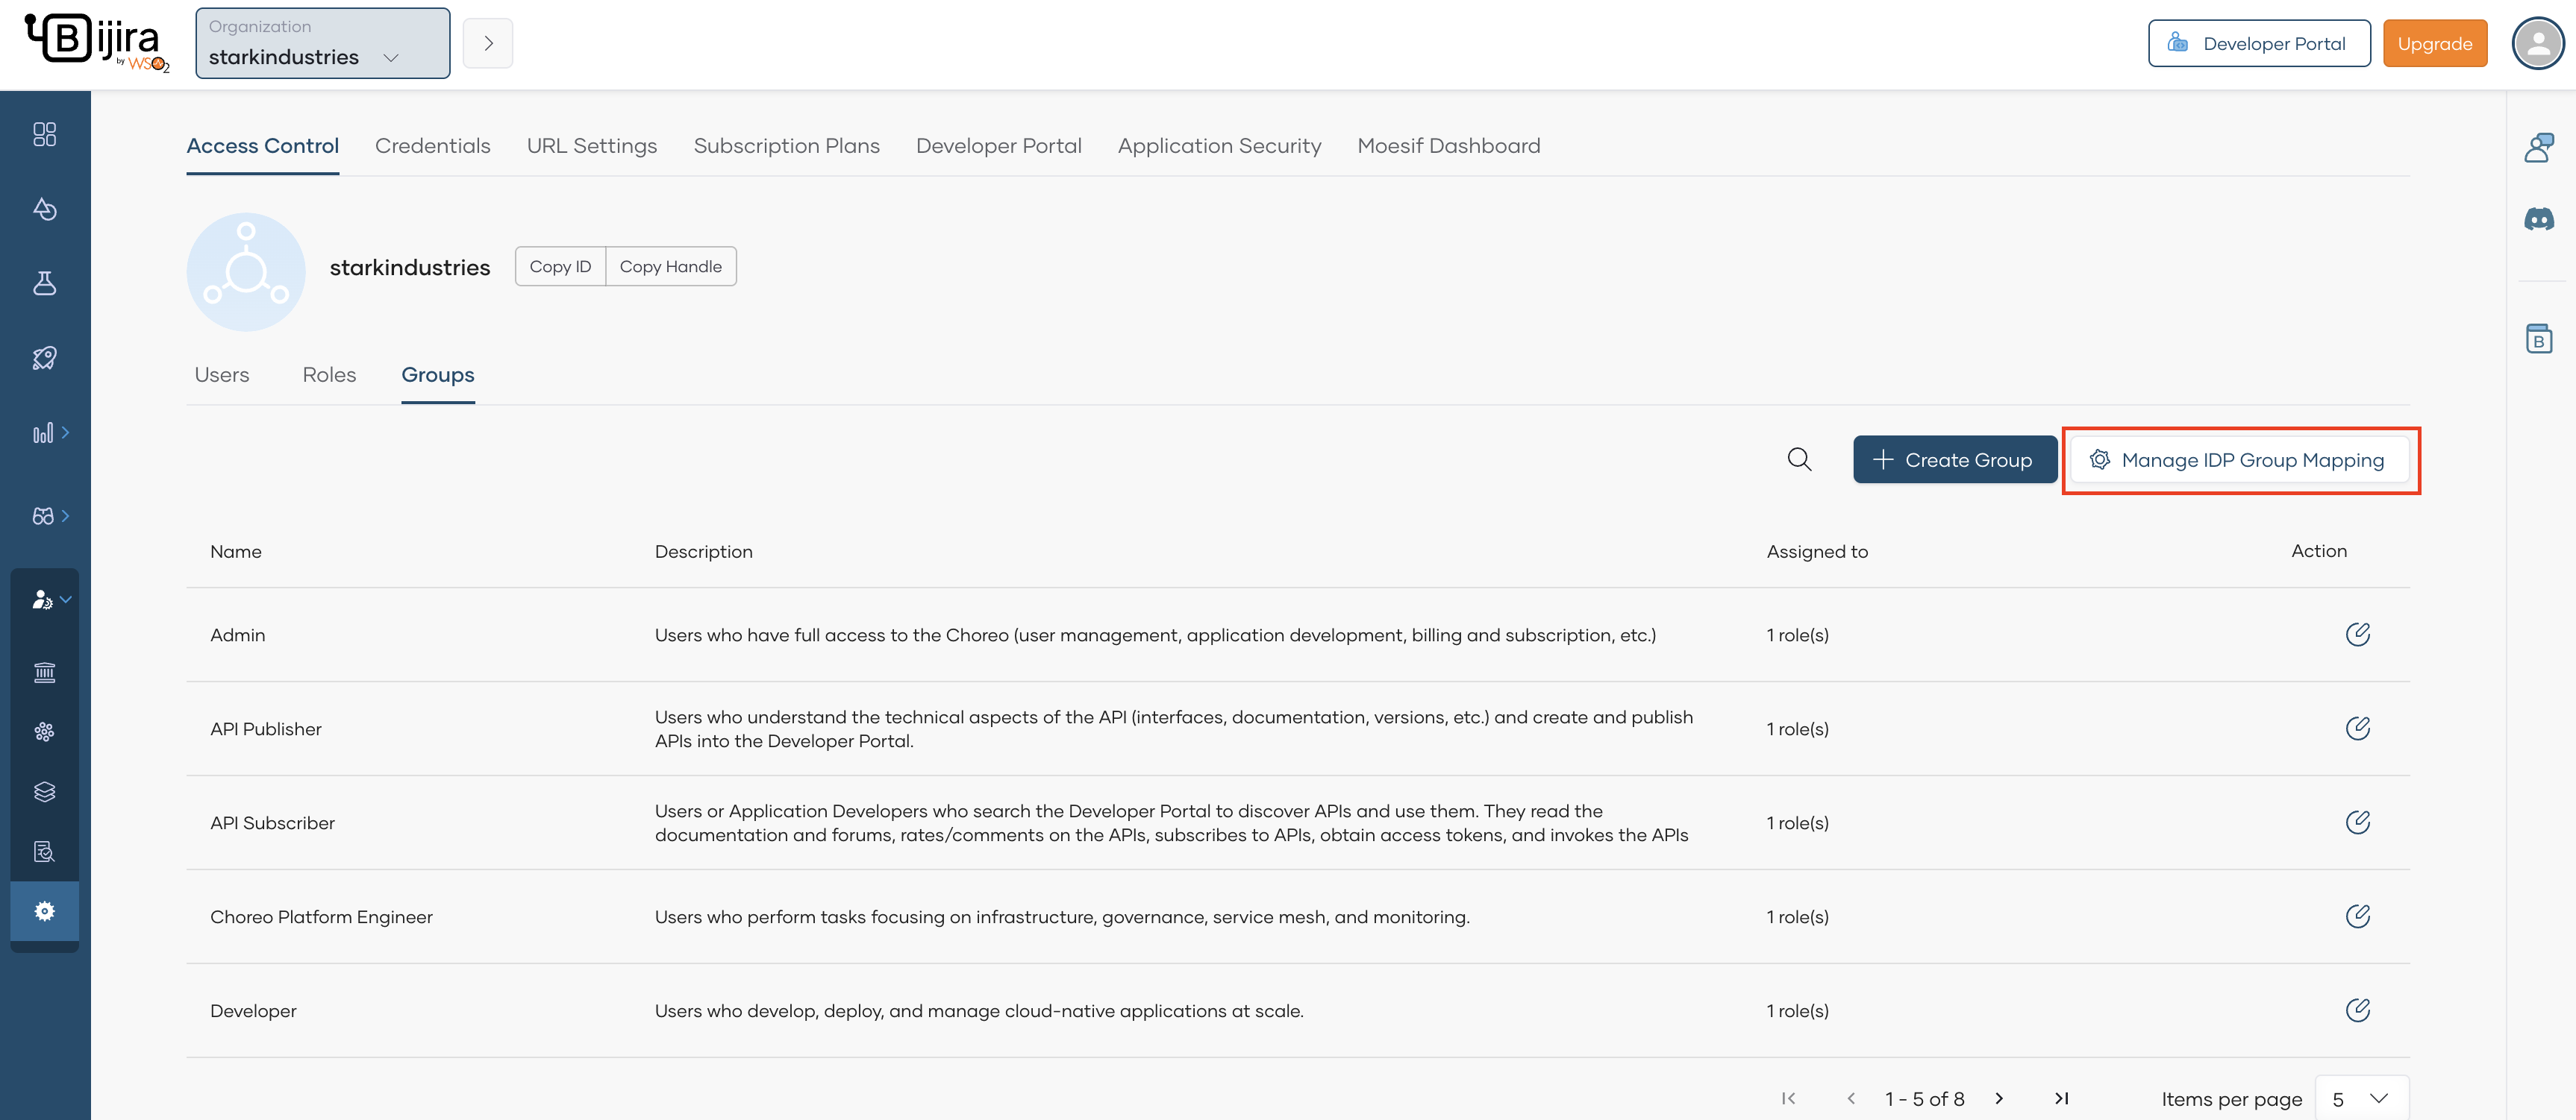Click the rocket icon in left sidebar
This screenshot has width=2576, height=1120.
44,358
